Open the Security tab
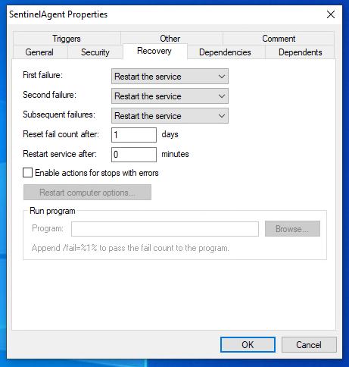Screen dimensions: 349x367 pos(95,52)
